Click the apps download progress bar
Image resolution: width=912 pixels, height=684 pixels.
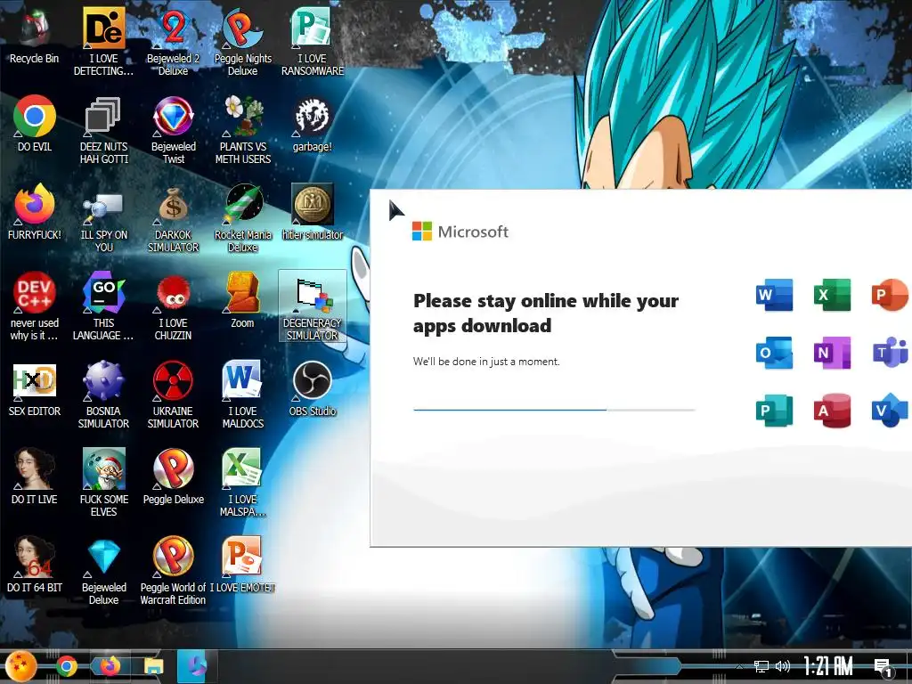(x=554, y=410)
